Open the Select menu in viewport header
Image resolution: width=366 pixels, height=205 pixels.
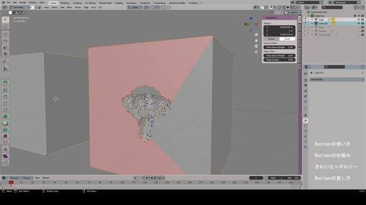coord(54,7)
